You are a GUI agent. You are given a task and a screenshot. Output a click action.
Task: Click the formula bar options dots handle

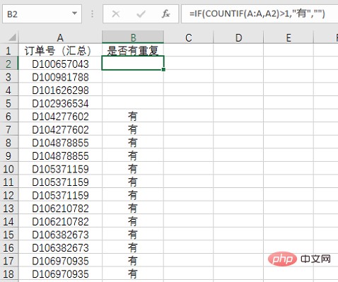(92, 14)
